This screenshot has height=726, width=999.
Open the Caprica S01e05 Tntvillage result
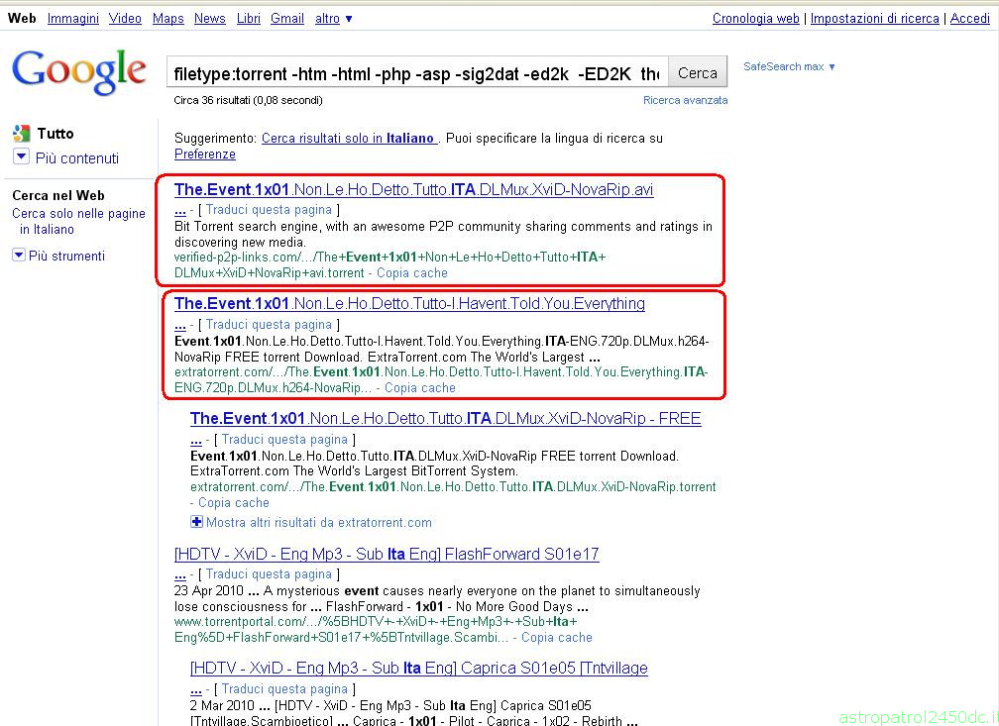pos(418,668)
